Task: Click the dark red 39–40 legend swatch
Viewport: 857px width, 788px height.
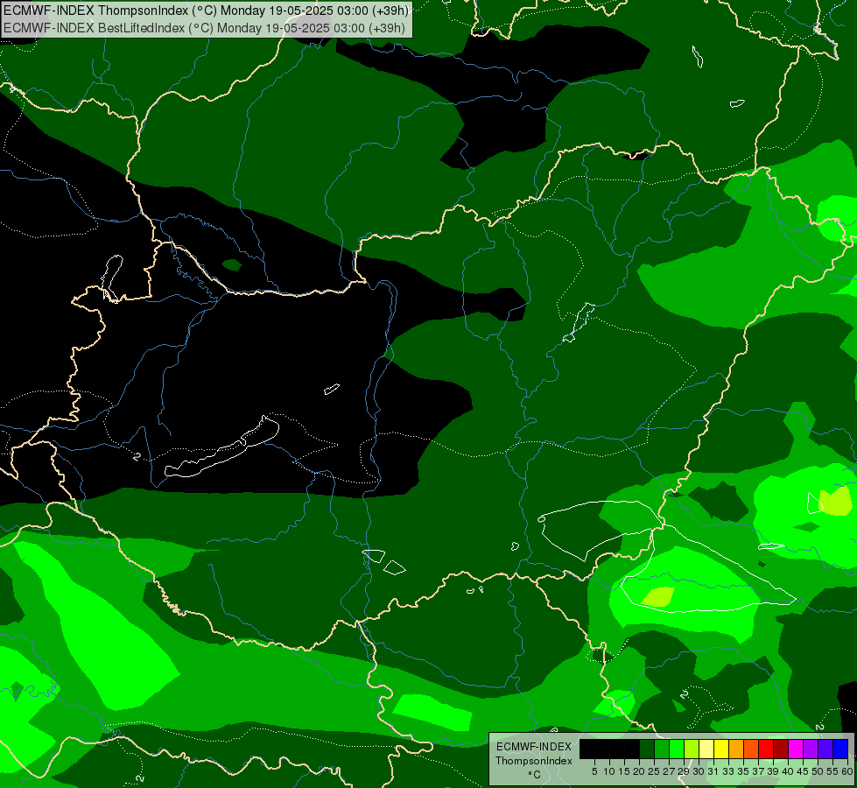Action: pyautogui.click(x=781, y=749)
